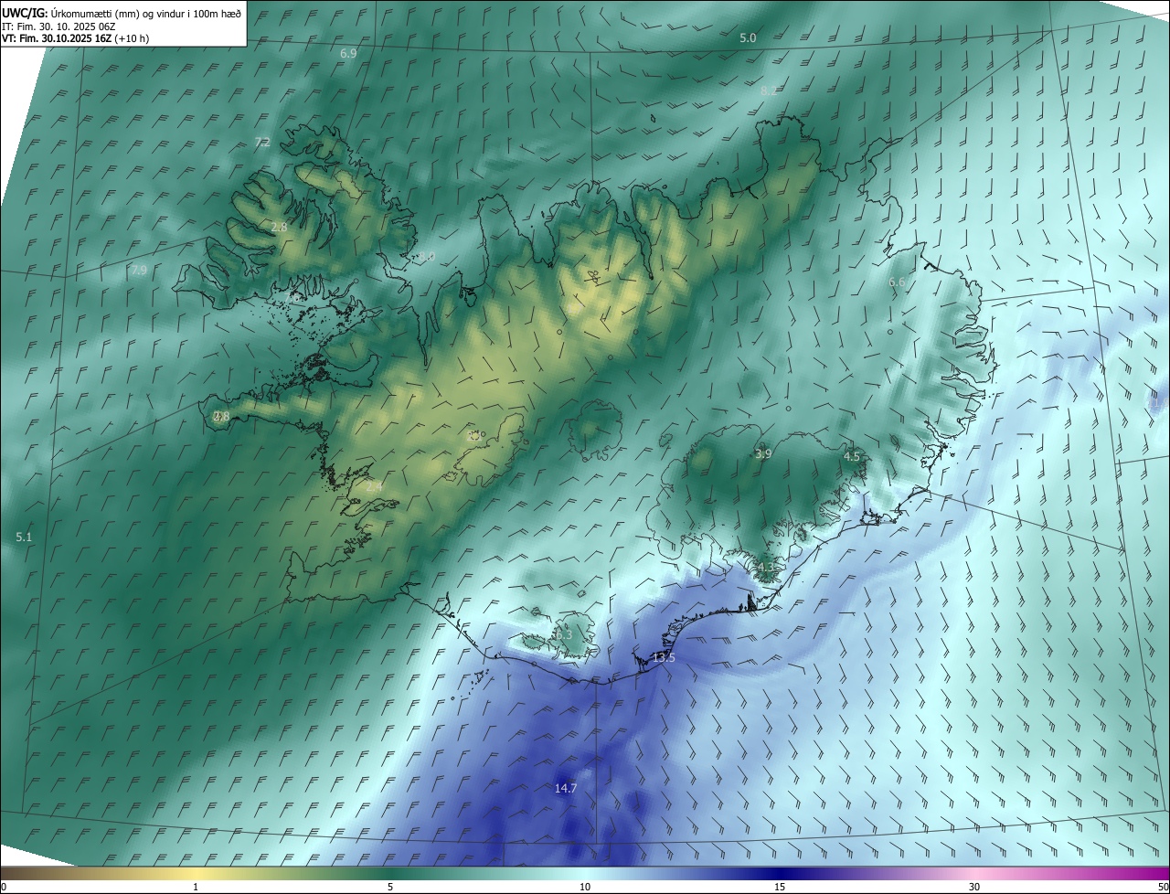Click the 4.5 value label
The width and height of the screenshot is (1170, 894).
pos(852,456)
